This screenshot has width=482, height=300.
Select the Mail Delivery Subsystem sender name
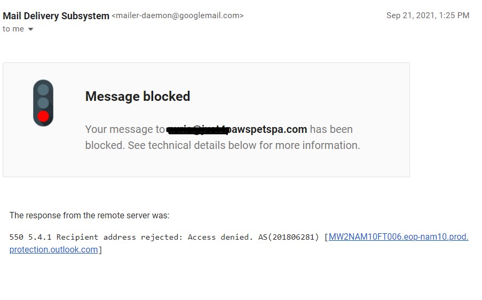click(56, 15)
